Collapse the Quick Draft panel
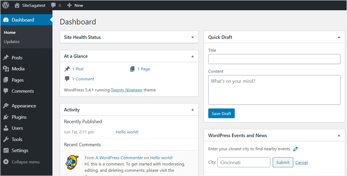 [x=339, y=37]
